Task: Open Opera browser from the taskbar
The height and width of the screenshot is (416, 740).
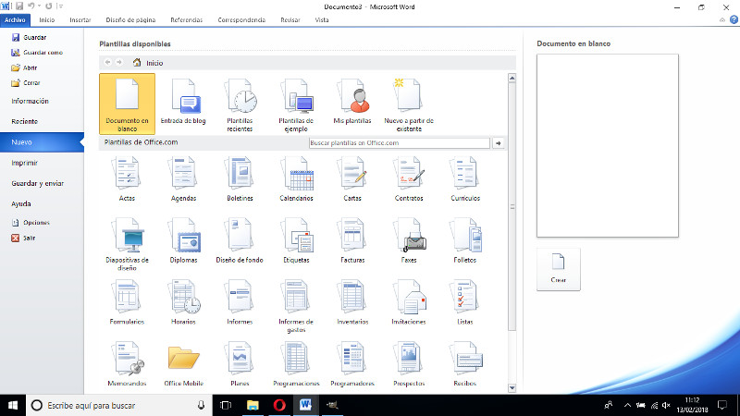Action: [279, 405]
